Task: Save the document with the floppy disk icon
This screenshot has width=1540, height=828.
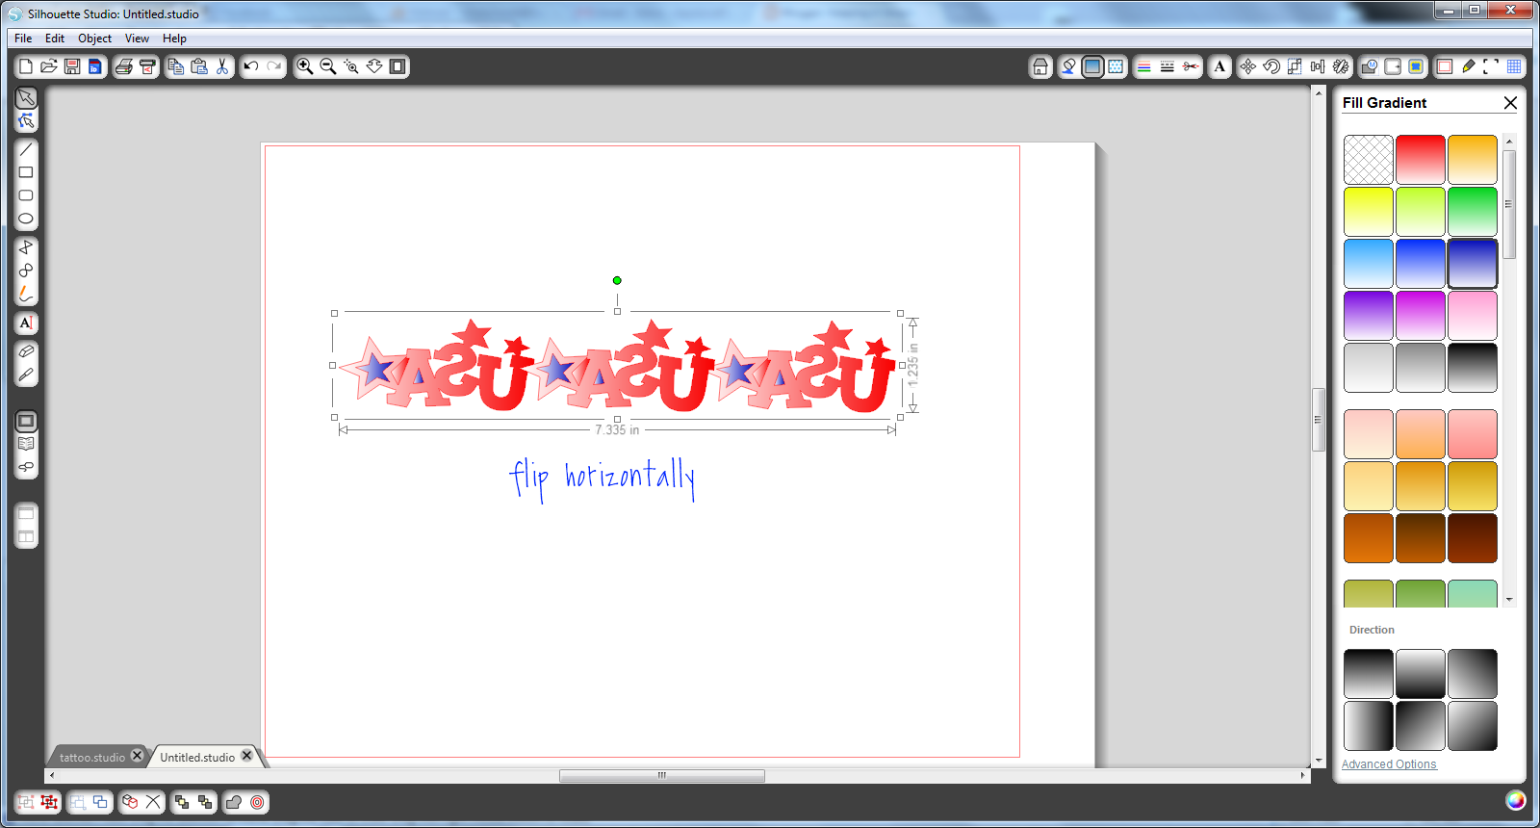Action: click(72, 66)
